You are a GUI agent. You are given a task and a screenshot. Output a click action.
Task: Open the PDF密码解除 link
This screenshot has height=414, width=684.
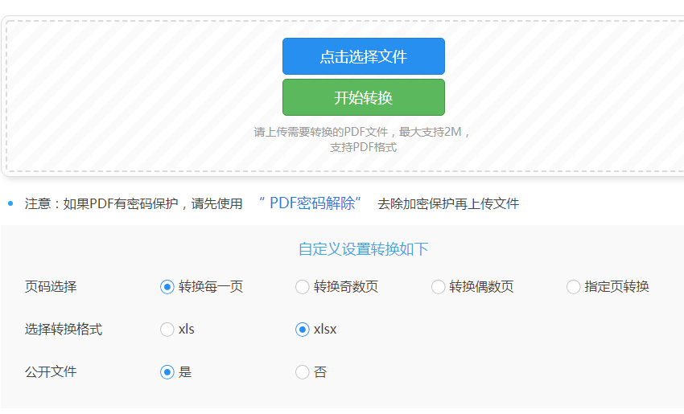(x=310, y=203)
